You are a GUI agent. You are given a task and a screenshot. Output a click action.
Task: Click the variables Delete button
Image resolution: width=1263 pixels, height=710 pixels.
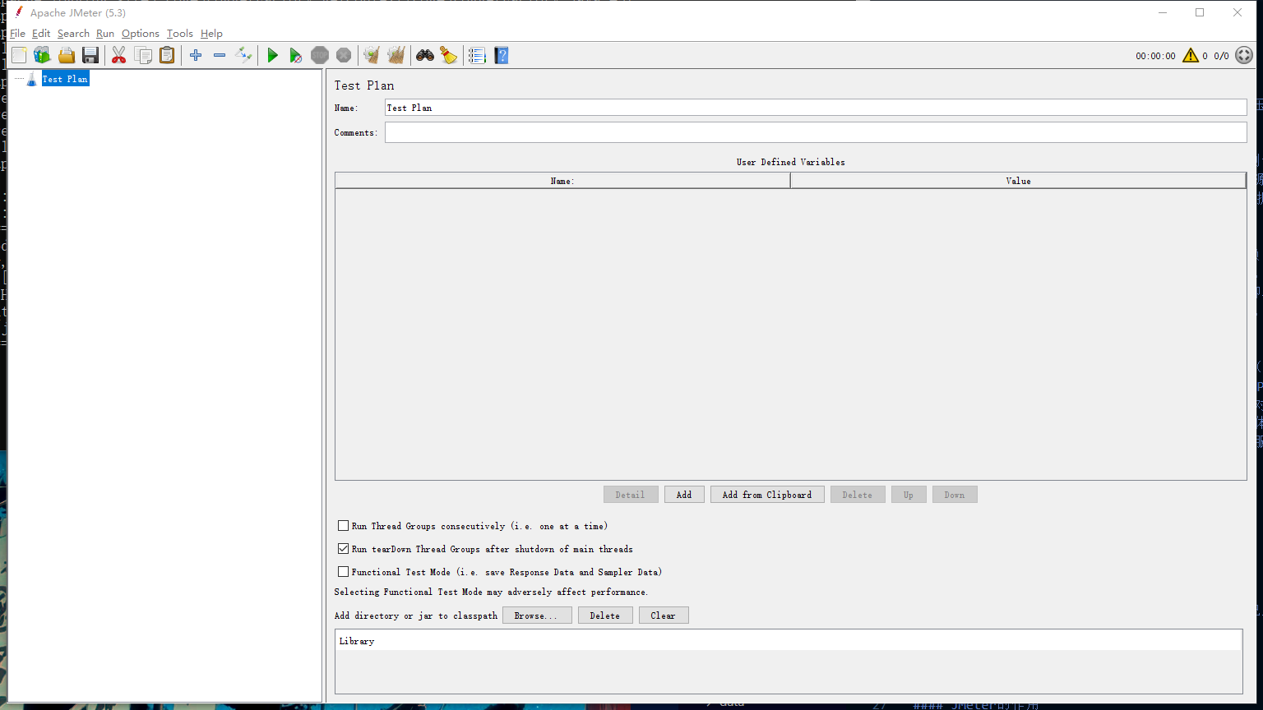[858, 495]
